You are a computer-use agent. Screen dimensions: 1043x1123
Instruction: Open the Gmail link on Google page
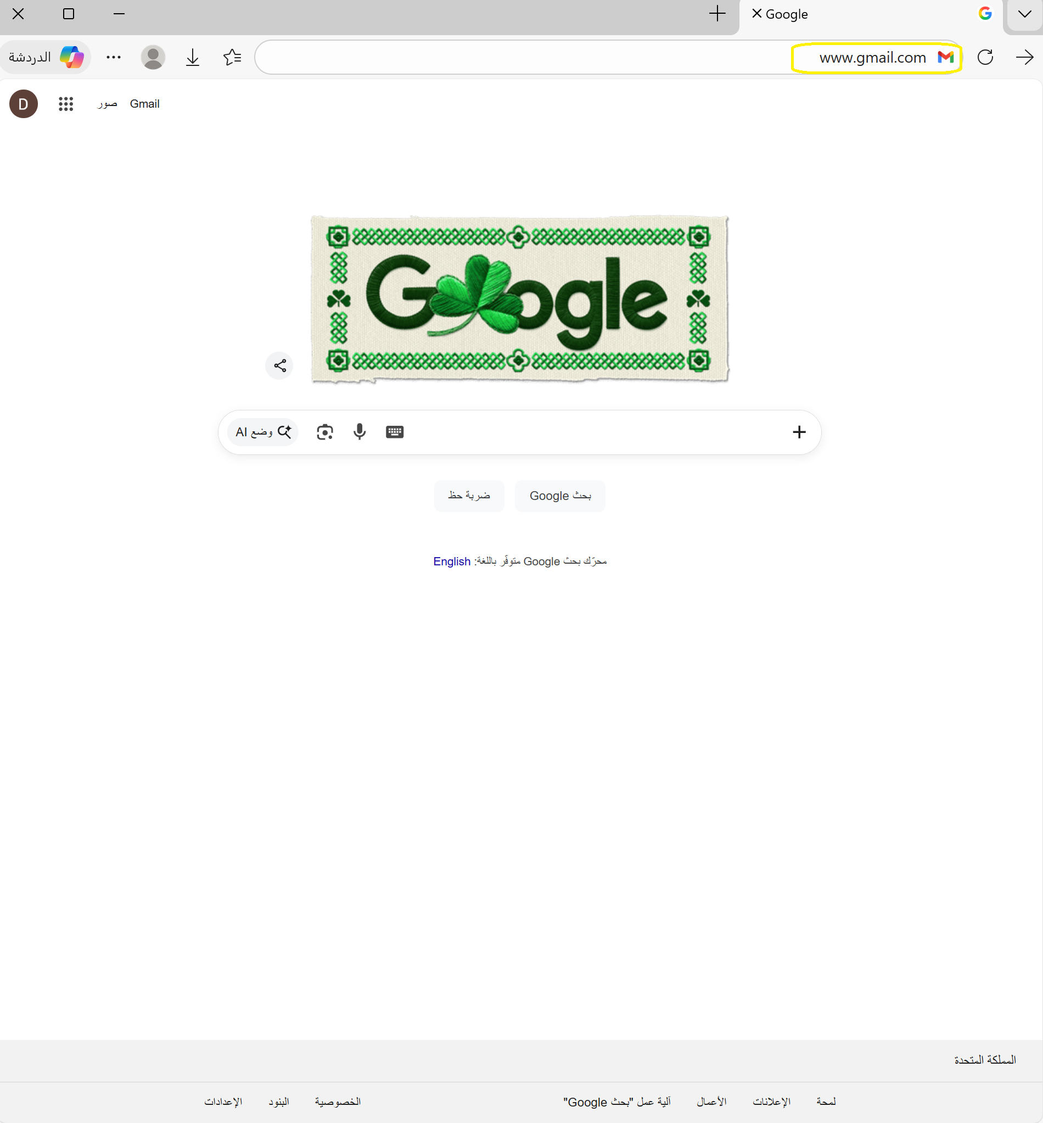click(x=144, y=104)
